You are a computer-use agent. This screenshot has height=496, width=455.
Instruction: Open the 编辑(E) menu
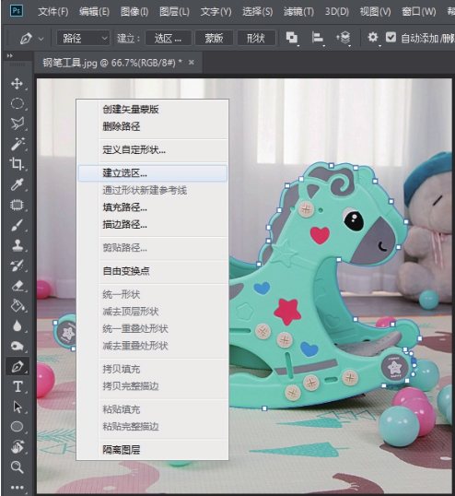[x=94, y=12]
